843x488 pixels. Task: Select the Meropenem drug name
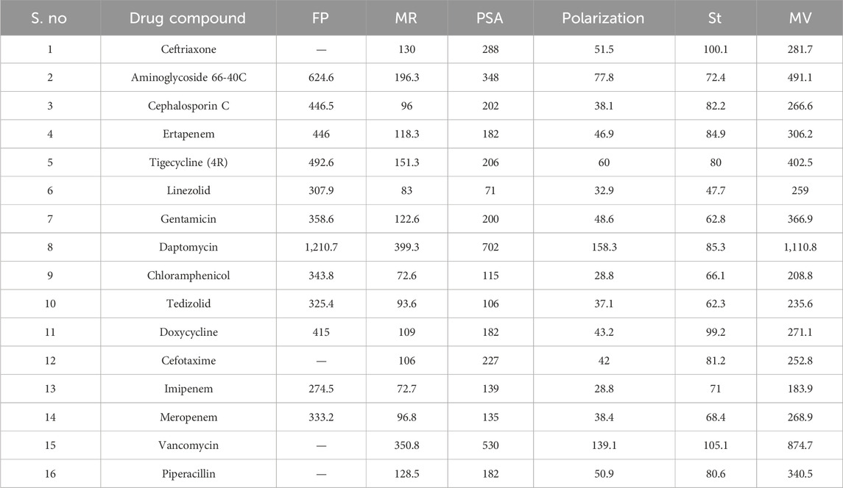[188, 417]
